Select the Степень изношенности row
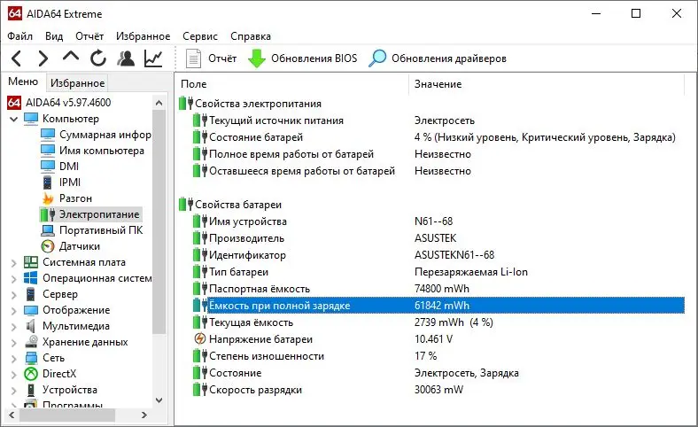This screenshot has width=698, height=427. click(438, 356)
